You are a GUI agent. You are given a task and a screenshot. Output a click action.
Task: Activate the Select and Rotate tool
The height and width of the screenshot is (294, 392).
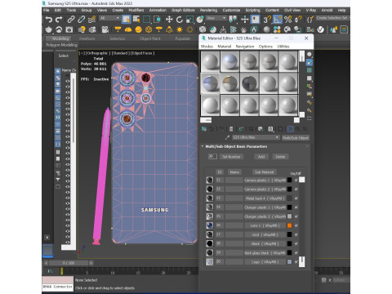(180, 20)
